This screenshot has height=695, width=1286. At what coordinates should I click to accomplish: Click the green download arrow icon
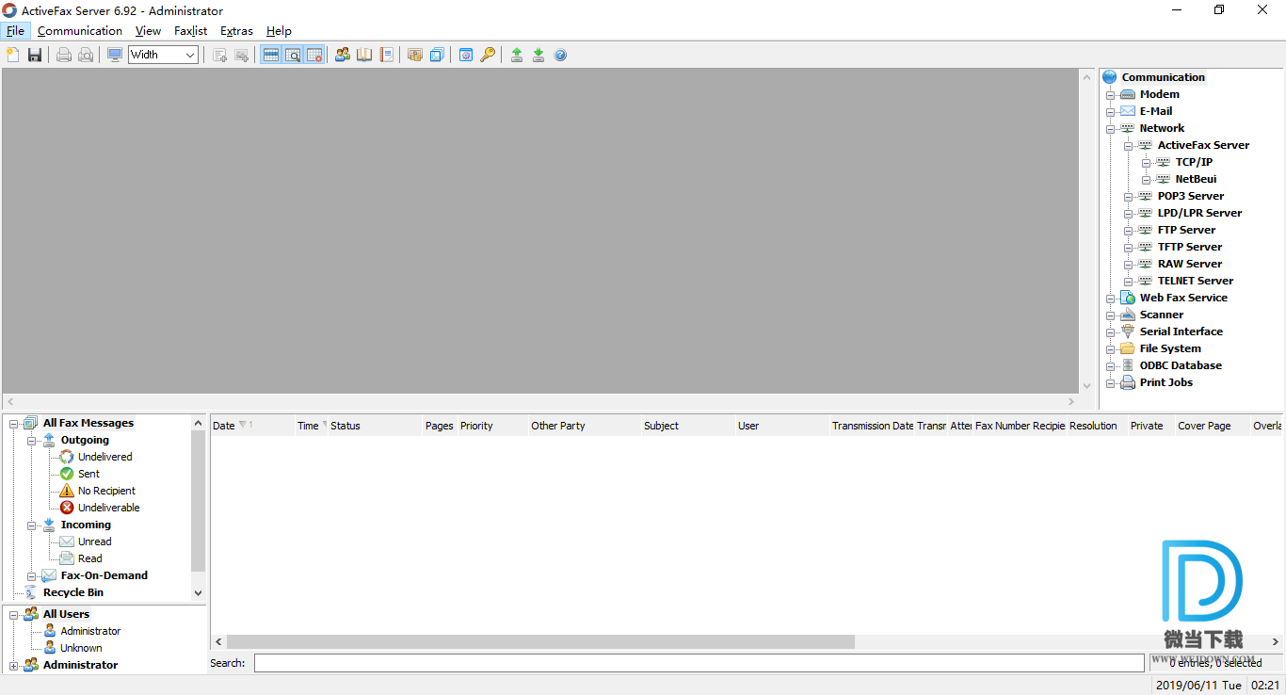539,55
